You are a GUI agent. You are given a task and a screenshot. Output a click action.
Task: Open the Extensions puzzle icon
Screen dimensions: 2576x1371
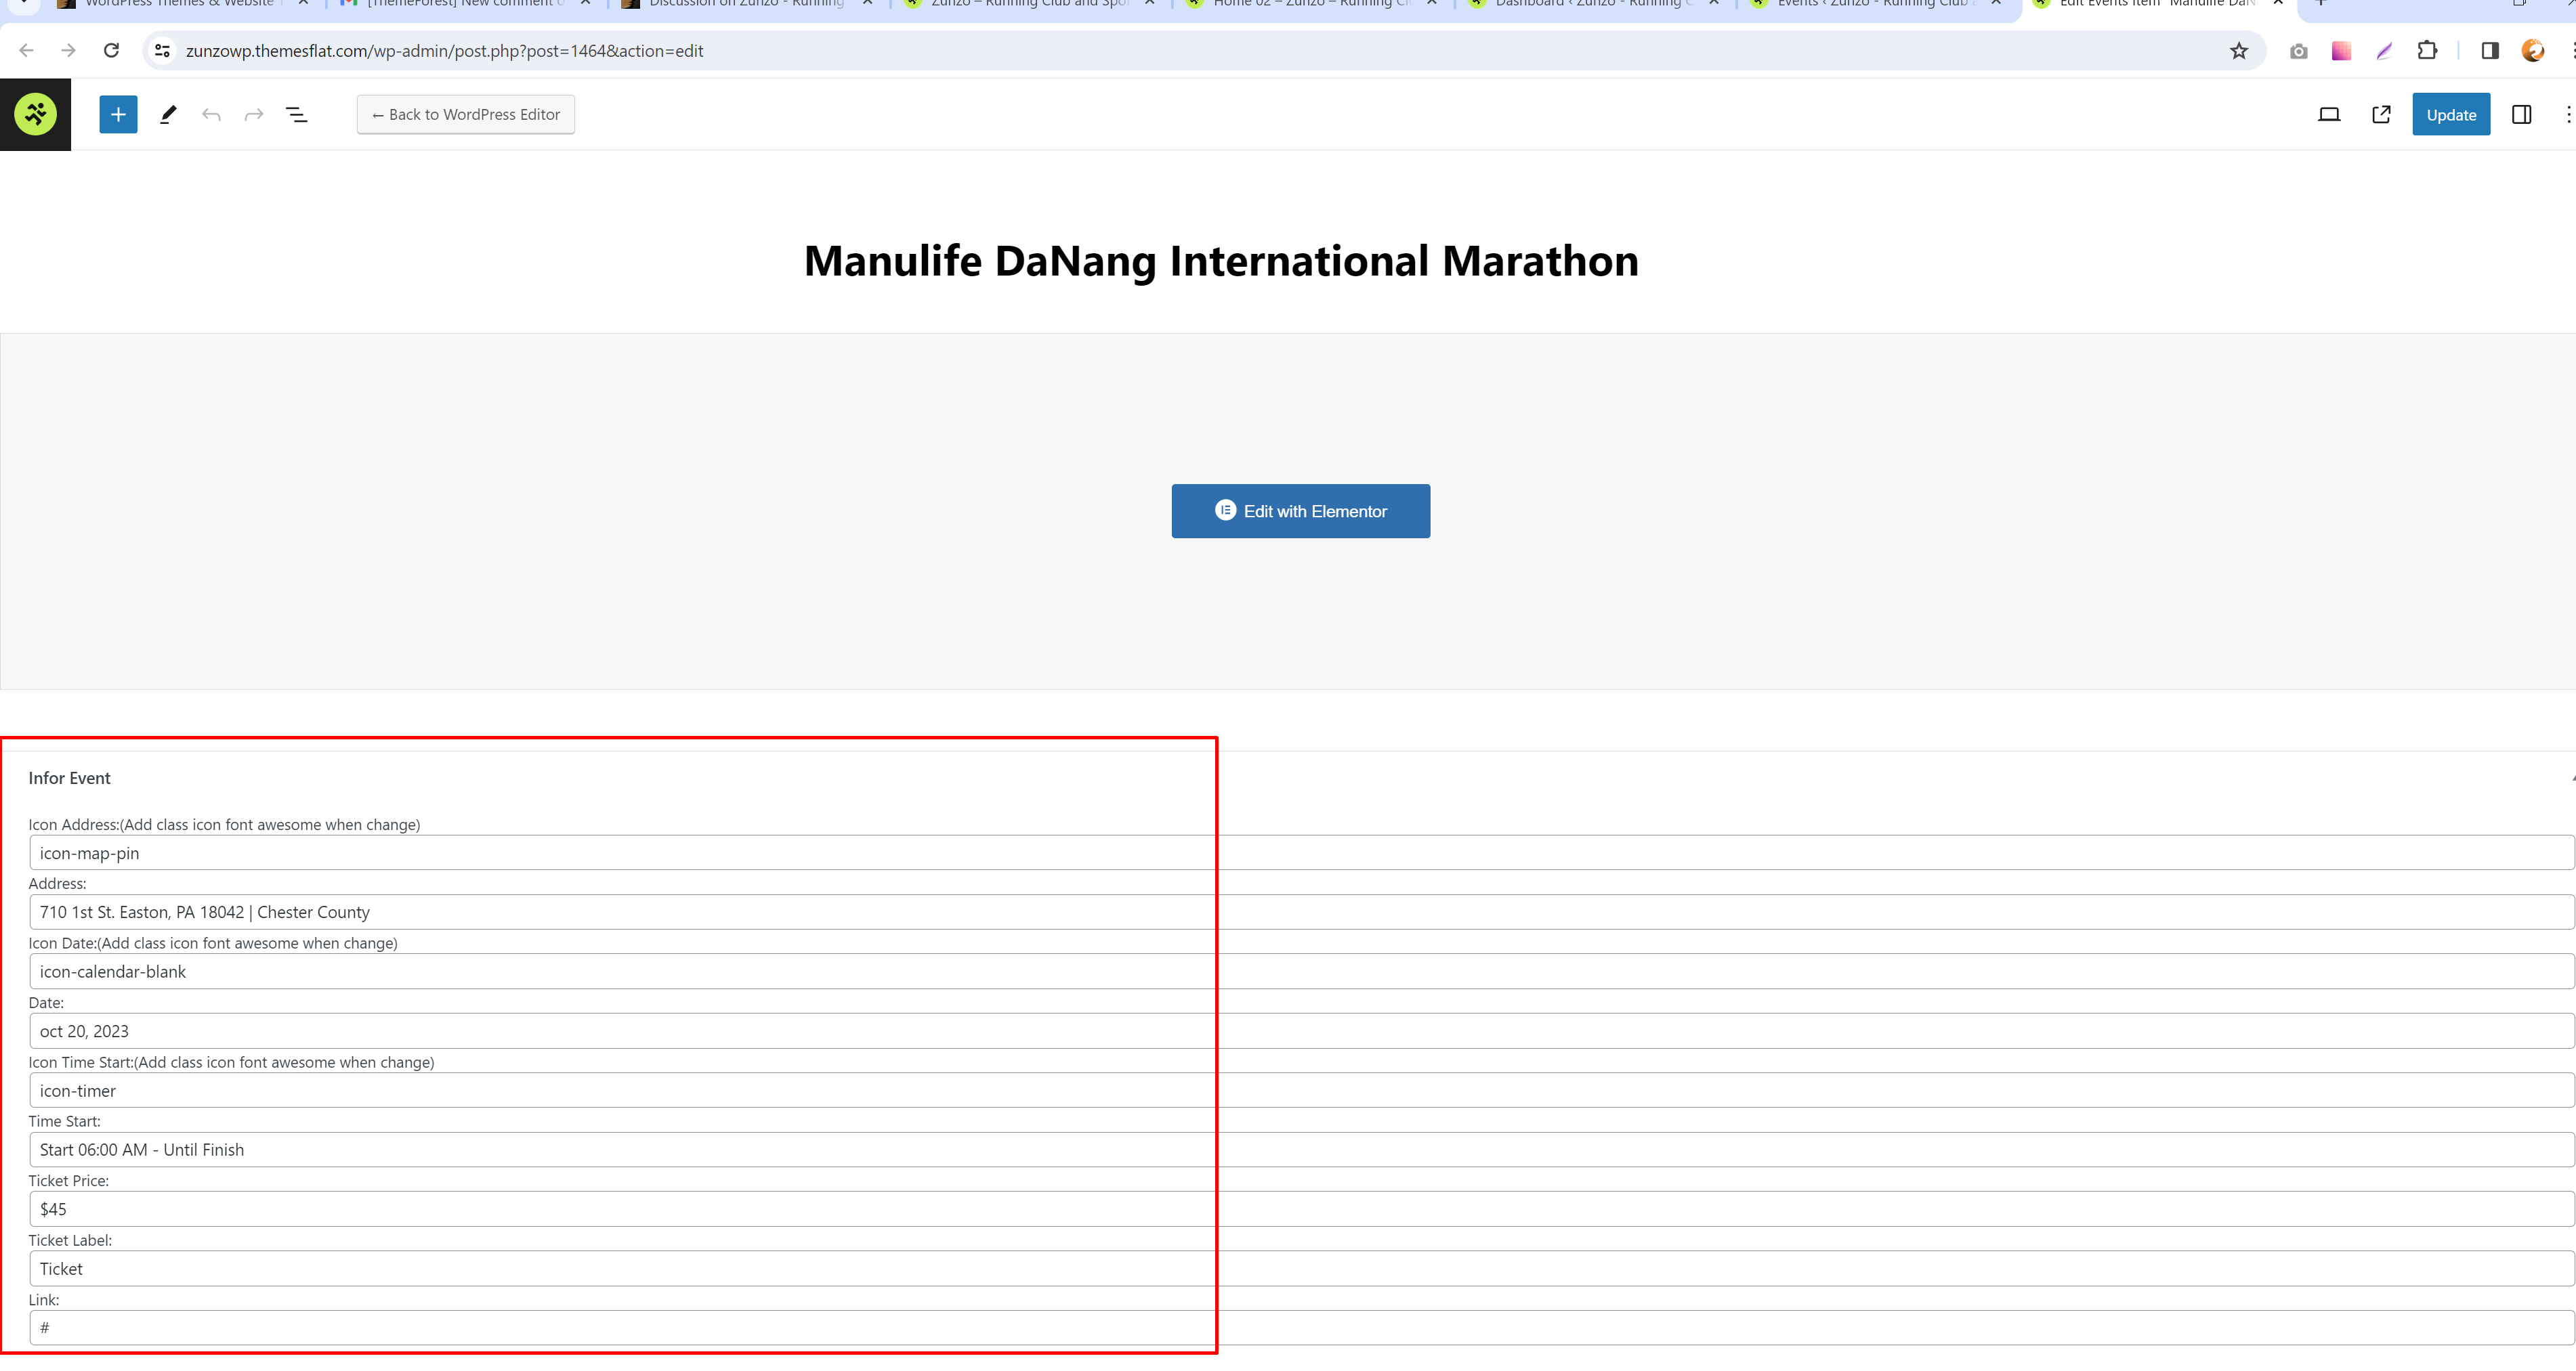pyautogui.click(x=2427, y=51)
